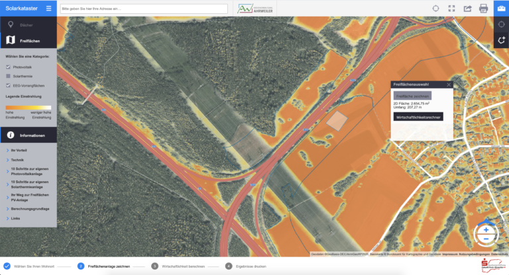Click the Solarkataster title

pos(21,9)
